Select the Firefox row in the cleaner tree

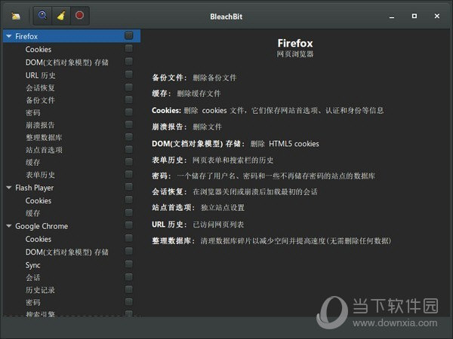click(72, 36)
